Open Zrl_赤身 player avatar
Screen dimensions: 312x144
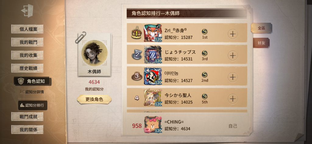(153, 33)
